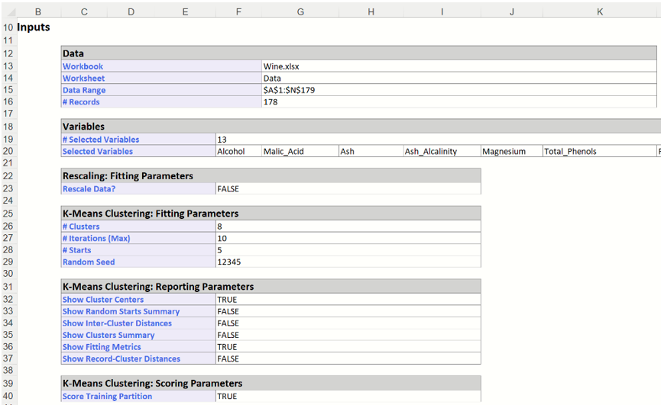Select the Random Seed value 12345
661x405 pixels.
coord(229,262)
